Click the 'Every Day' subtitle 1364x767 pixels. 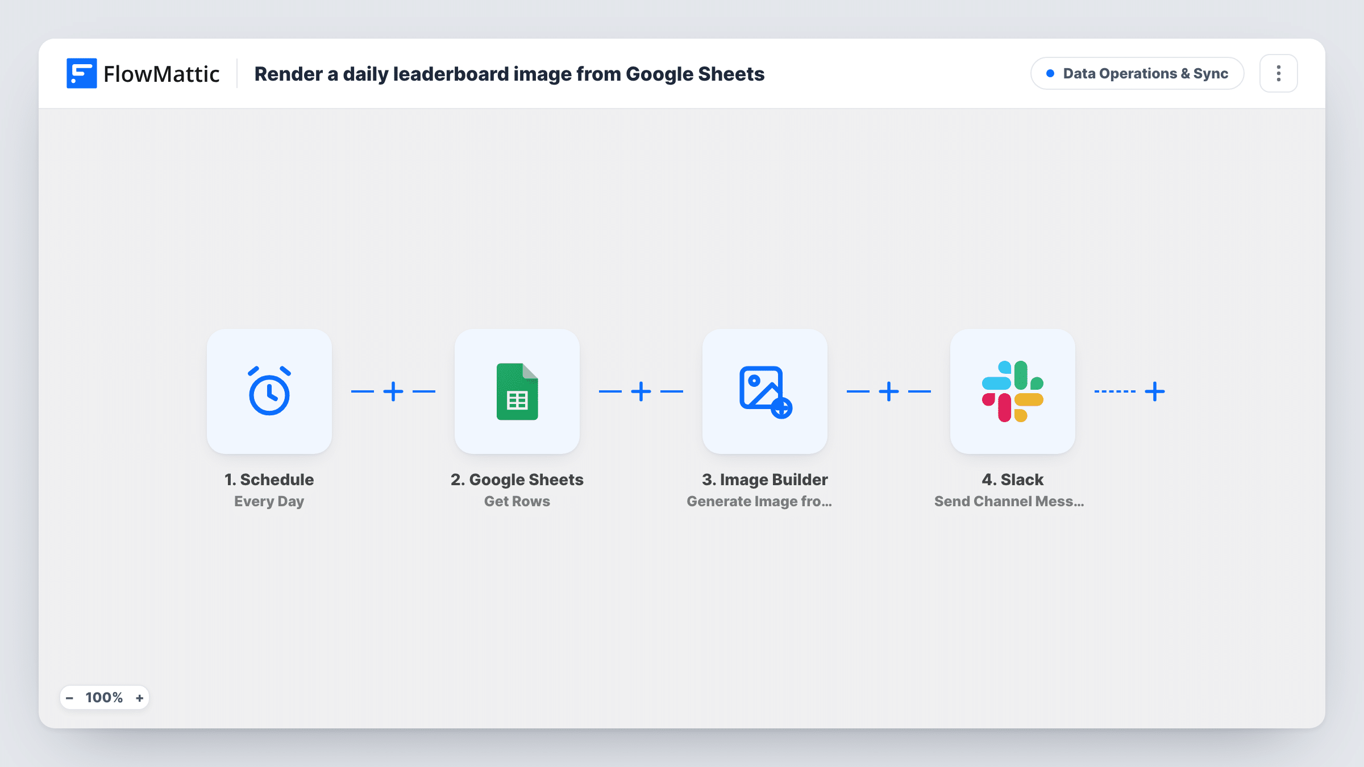269,502
